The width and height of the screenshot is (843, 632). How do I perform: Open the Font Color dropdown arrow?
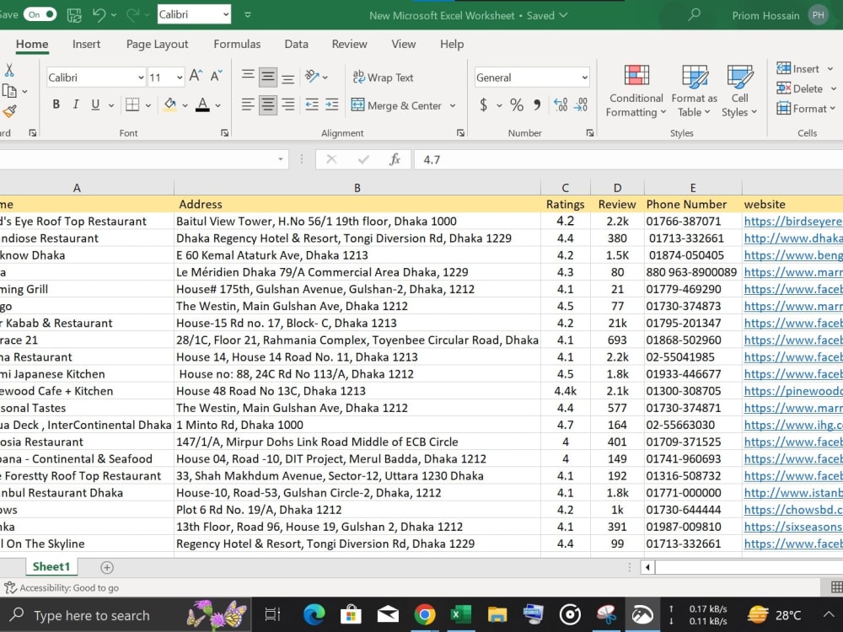(217, 105)
